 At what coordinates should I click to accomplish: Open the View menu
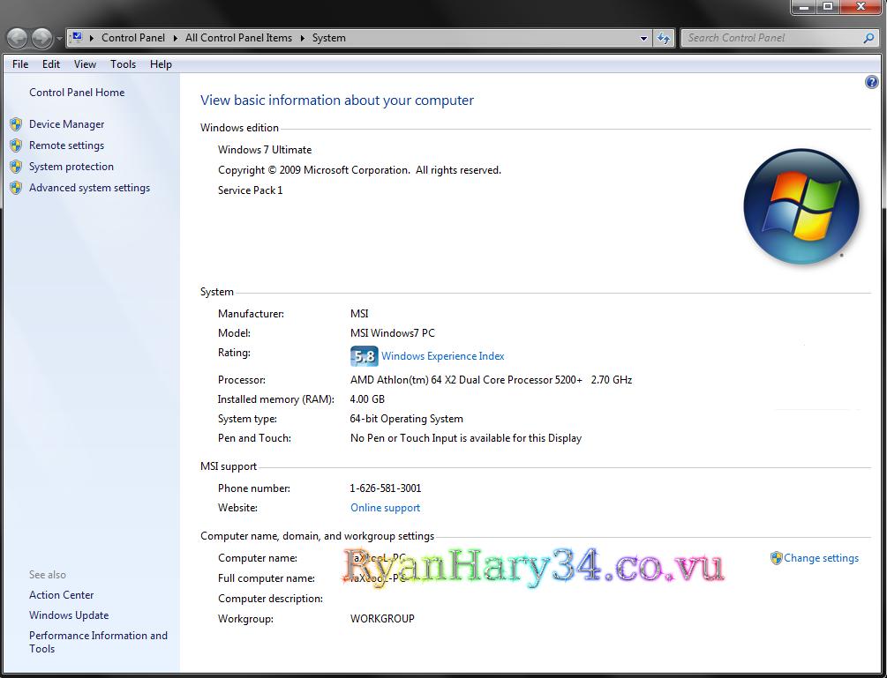pyautogui.click(x=85, y=64)
